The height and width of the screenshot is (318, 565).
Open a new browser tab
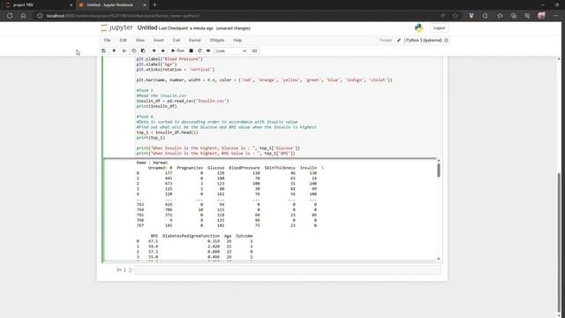coord(155,5)
